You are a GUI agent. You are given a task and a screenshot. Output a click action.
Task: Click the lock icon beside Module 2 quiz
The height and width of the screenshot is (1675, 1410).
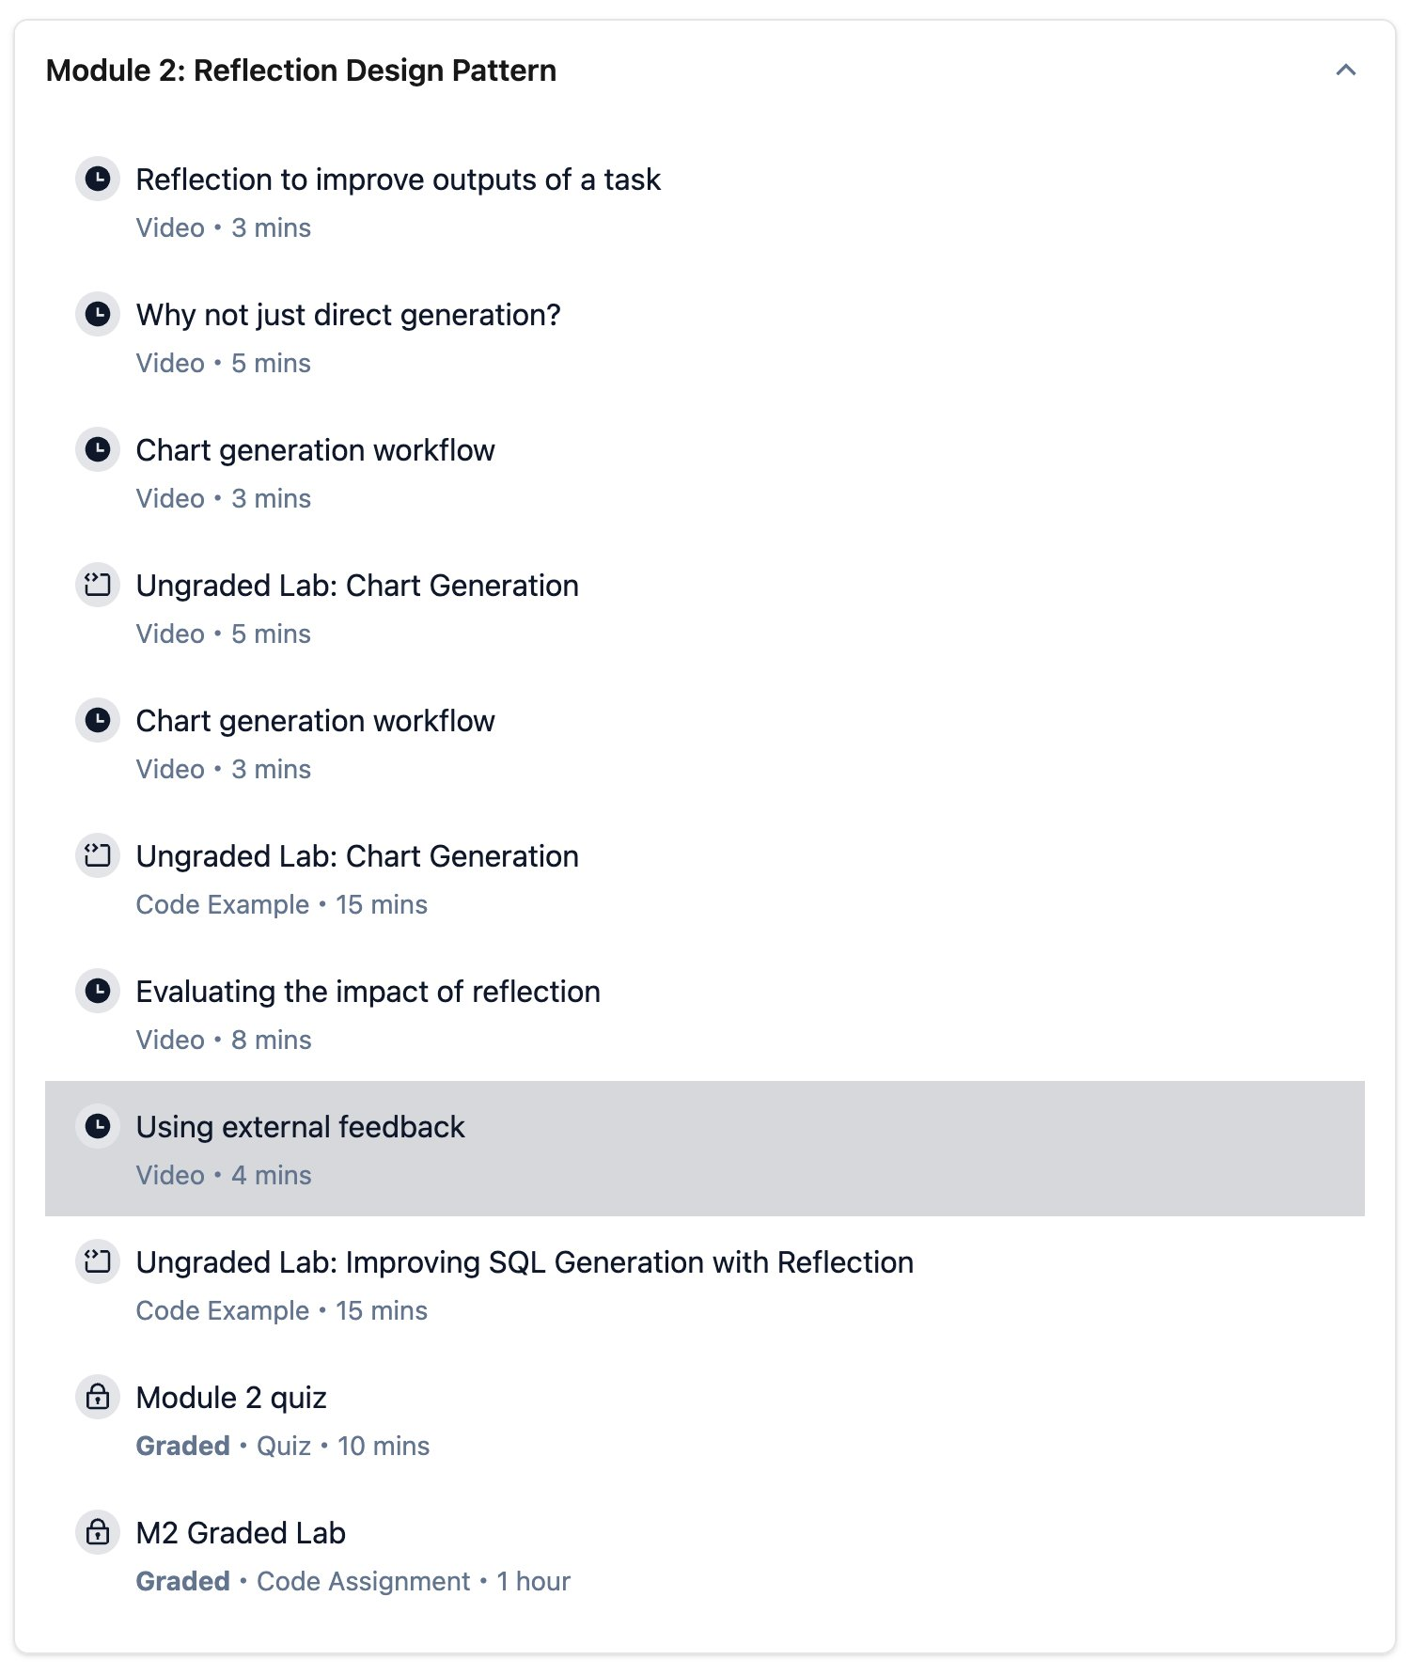pyautogui.click(x=98, y=1397)
